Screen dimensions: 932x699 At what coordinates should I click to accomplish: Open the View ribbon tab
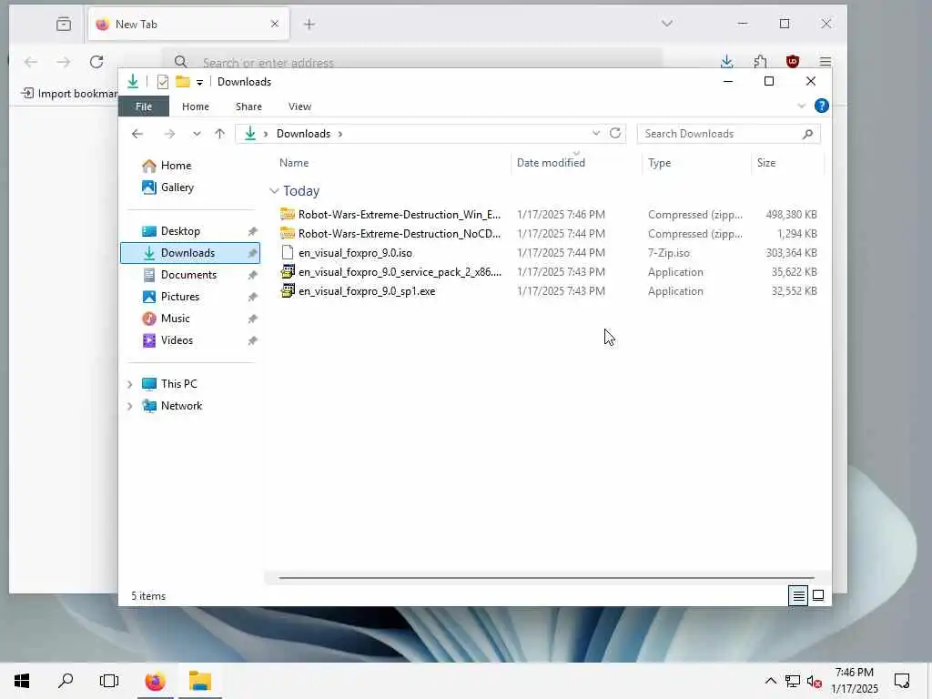(299, 106)
